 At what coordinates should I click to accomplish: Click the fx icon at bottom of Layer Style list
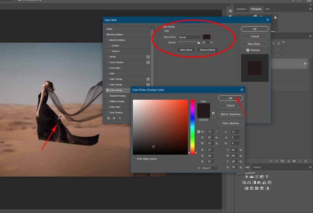(109, 118)
